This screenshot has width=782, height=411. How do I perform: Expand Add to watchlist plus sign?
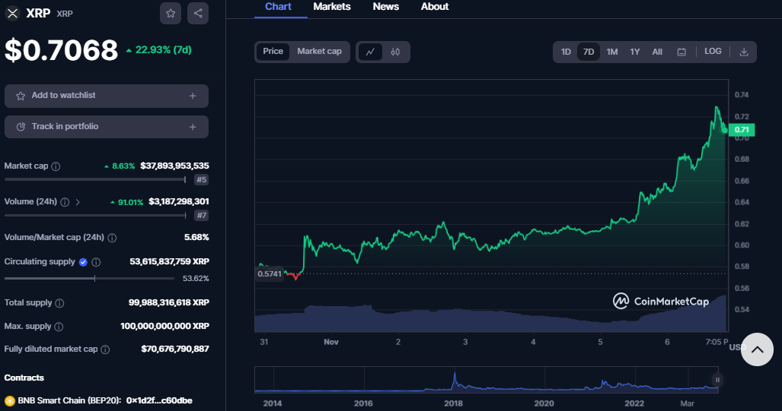point(193,96)
